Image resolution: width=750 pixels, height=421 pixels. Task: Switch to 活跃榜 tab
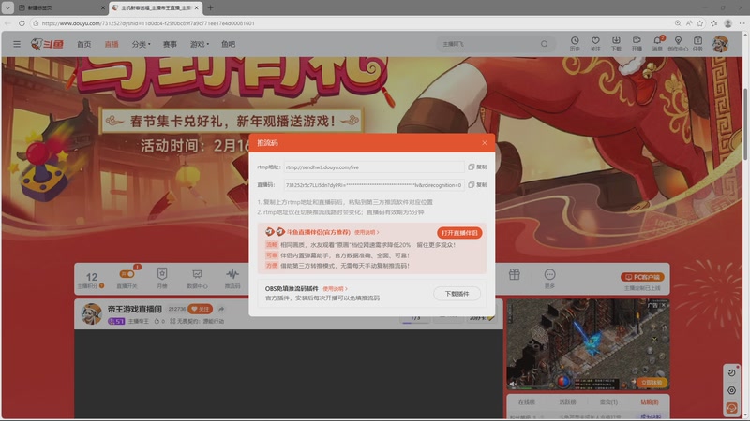point(567,402)
